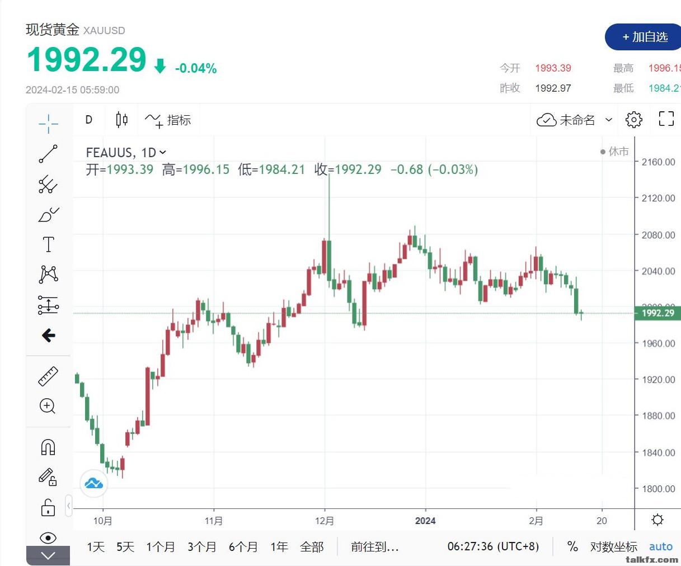Select the 3个月 time range
681x566 pixels.
(201, 546)
